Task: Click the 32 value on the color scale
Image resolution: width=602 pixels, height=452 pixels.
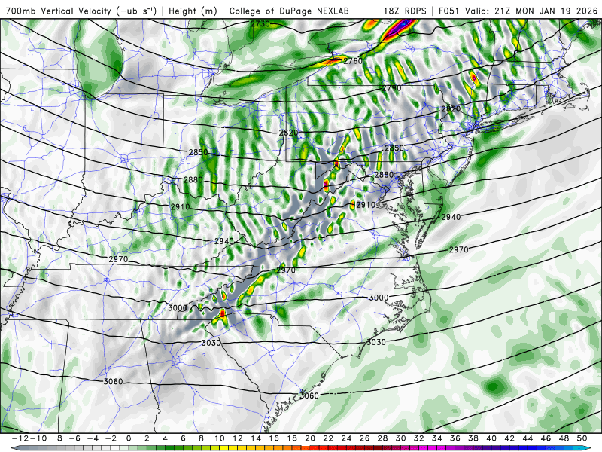Action: [x=419, y=438]
